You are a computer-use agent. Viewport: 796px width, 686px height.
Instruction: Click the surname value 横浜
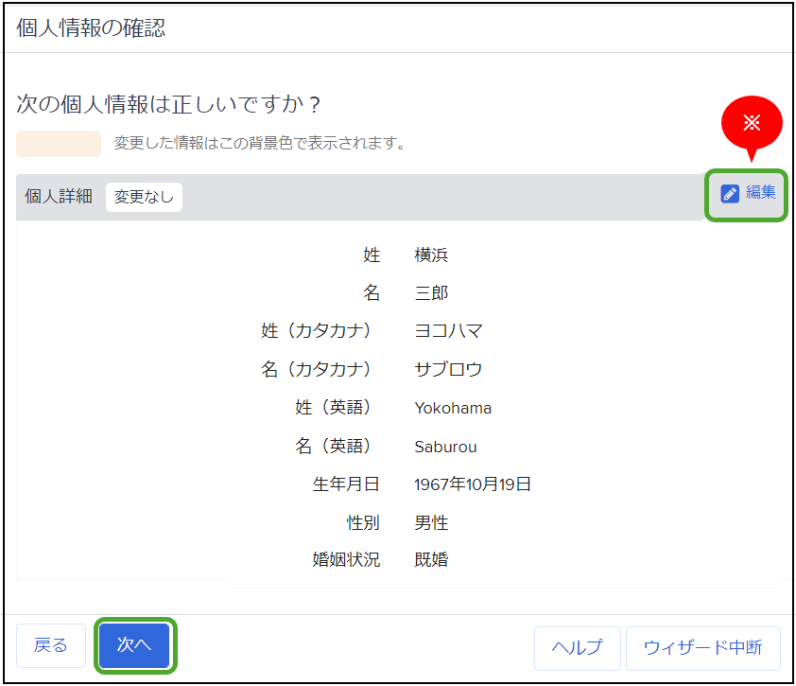(x=431, y=255)
